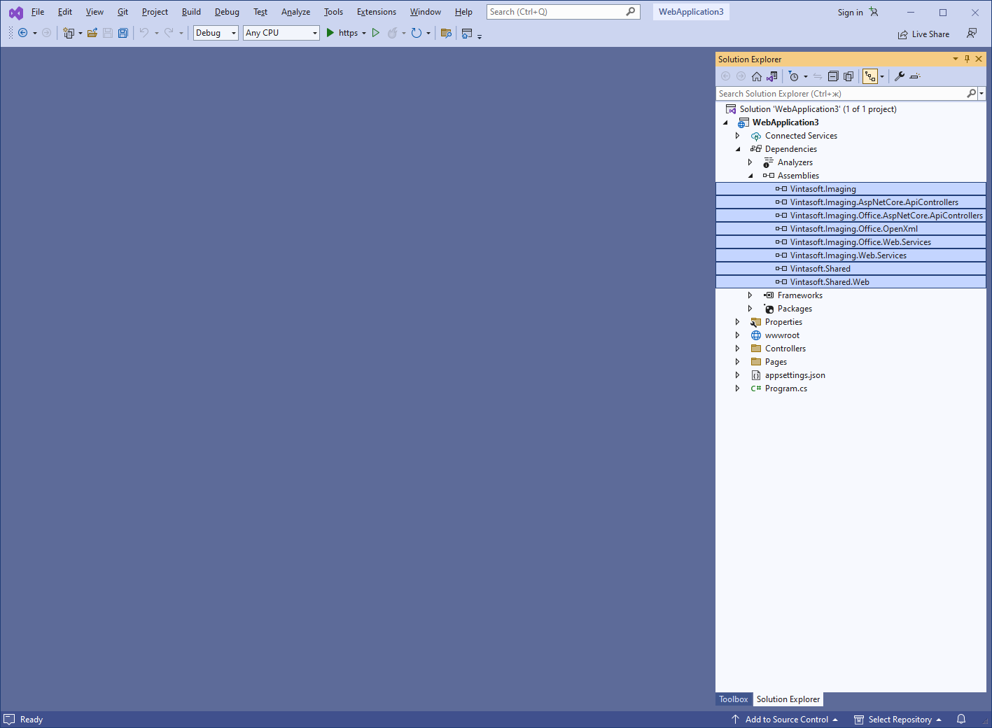
Task: Click the Find in Files folder icon
Action: pos(446,33)
